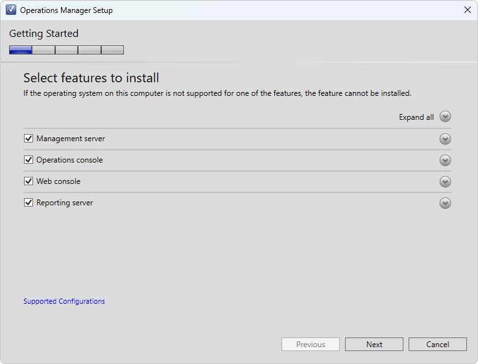478x364 pixels.
Task: Click the last progress bar segment
Action: 112,50
